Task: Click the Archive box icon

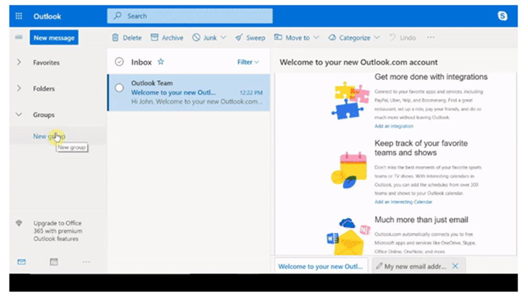Action: [x=154, y=38]
